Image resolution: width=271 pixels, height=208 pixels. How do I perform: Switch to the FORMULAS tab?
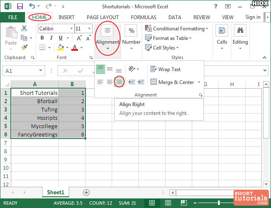143,17
